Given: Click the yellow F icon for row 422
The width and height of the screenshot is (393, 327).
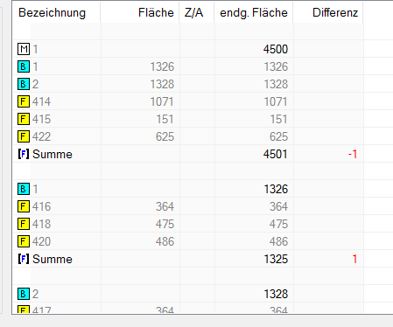Looking at the screenshot, I should 24,136.
